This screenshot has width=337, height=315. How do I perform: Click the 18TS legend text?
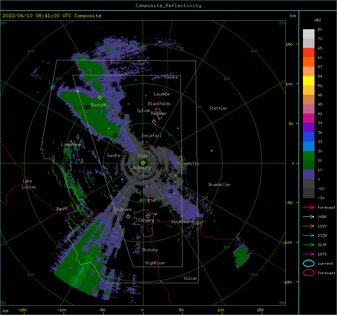coord(322,254)
